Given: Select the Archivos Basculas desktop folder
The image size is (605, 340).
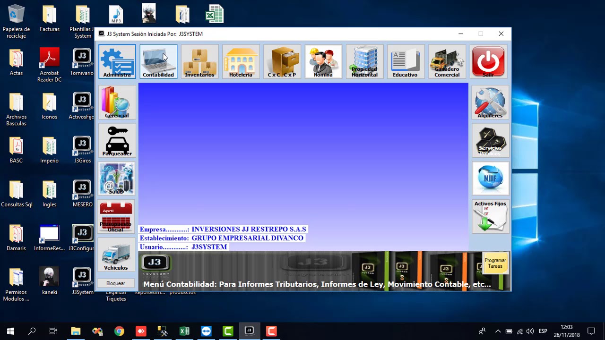Looking at the screenshot, I should [x=16, y=110].
